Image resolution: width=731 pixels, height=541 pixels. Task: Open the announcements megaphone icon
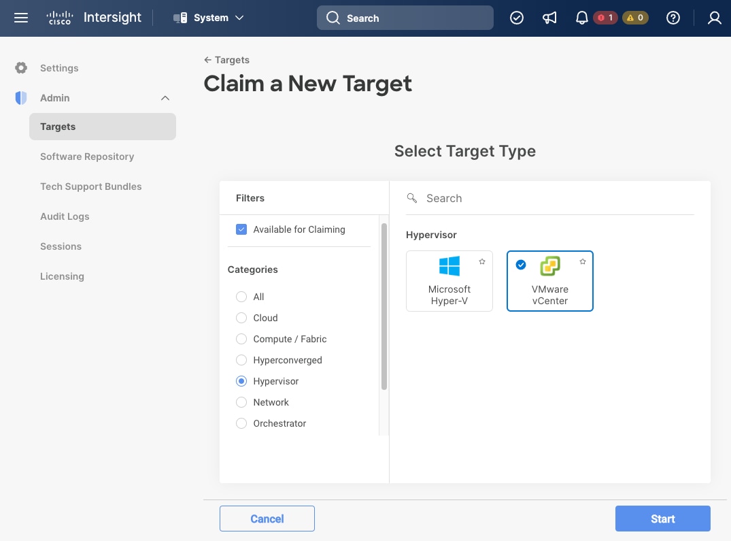pyautogui.click(x=549, y=18)
